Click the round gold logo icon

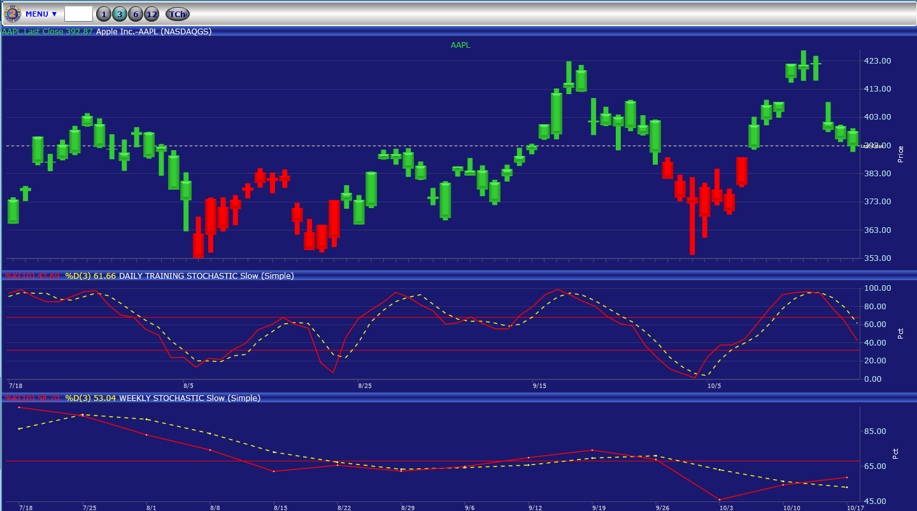12,13
